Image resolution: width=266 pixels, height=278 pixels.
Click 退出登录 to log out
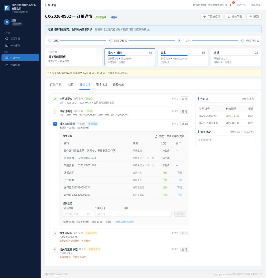[256, 5]
